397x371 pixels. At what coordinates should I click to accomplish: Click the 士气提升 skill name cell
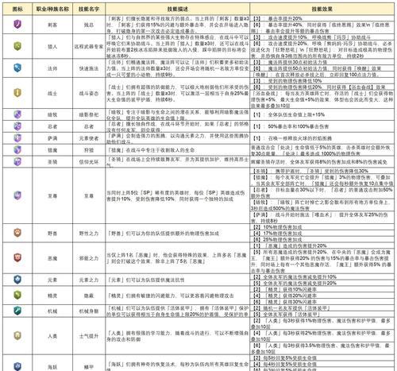click(x=89, y=336)
